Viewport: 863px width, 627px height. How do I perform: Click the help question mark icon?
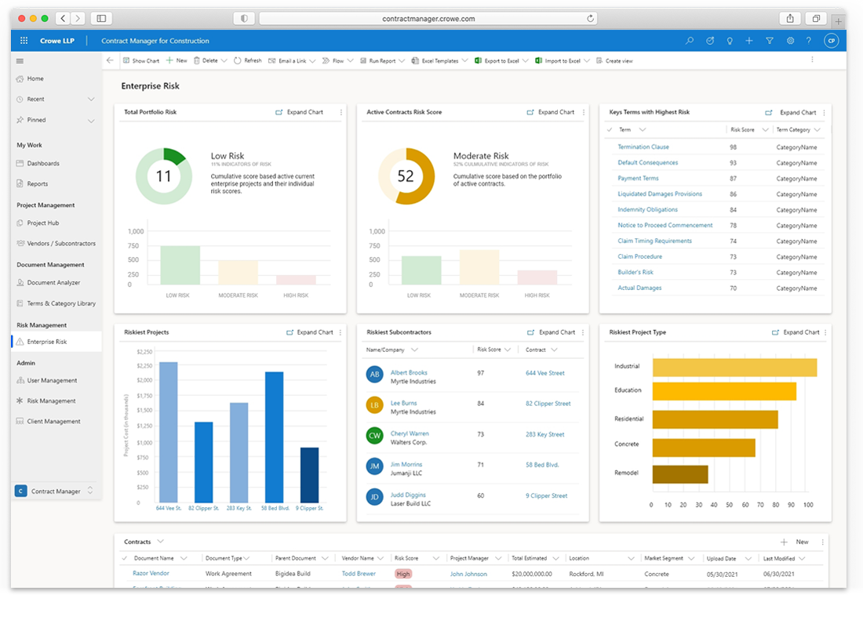click(x=809, y=41)
